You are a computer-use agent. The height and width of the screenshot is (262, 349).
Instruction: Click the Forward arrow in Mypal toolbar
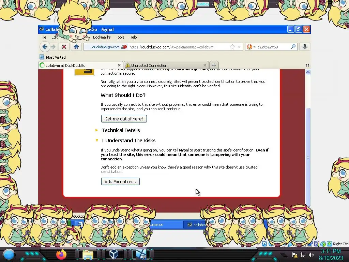pos(54,47)
